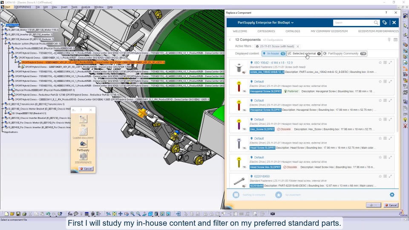Star the Head Screw Hex.SLDPRT item
The width and height of the screenshot is (409, 230).
tap(380, 157)
